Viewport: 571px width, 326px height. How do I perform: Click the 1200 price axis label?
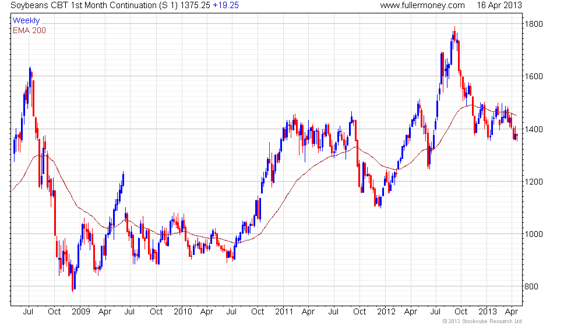click(x=535, y=182)
